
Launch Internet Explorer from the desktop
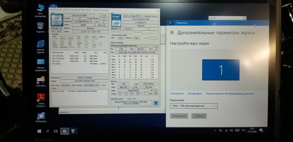tap(40, 46)
